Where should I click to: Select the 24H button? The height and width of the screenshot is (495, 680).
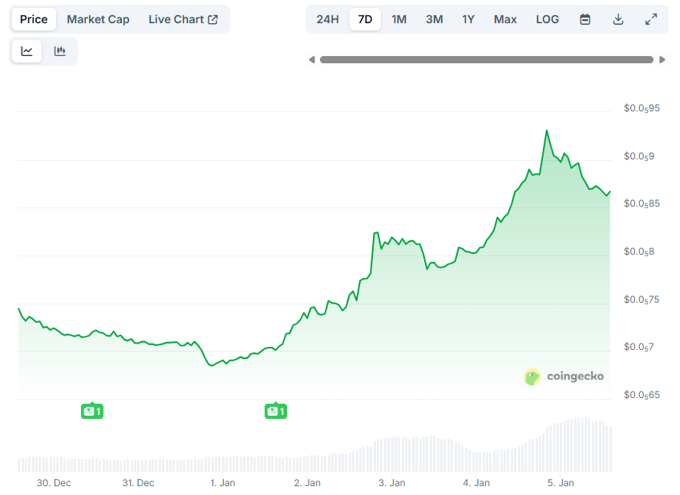327,18
